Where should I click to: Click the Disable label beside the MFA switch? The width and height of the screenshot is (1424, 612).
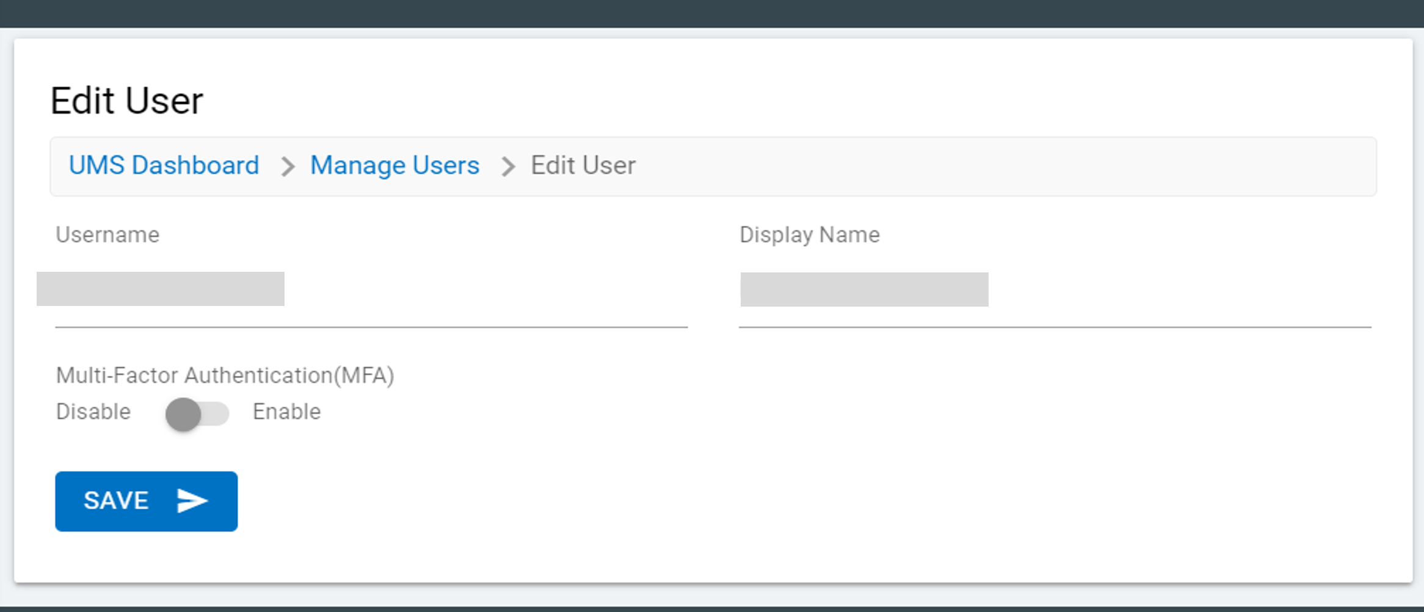pos(93,412)
